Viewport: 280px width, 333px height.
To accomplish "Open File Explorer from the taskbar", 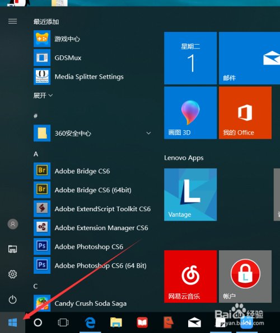I will (x=116, y=322).
